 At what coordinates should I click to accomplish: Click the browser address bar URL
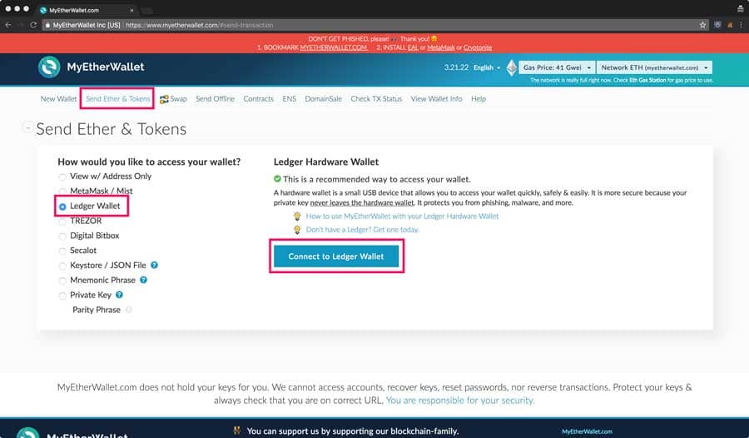[x=199, y=25]
